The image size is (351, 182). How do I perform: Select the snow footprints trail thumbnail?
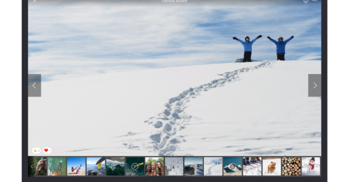coord(213,166)
